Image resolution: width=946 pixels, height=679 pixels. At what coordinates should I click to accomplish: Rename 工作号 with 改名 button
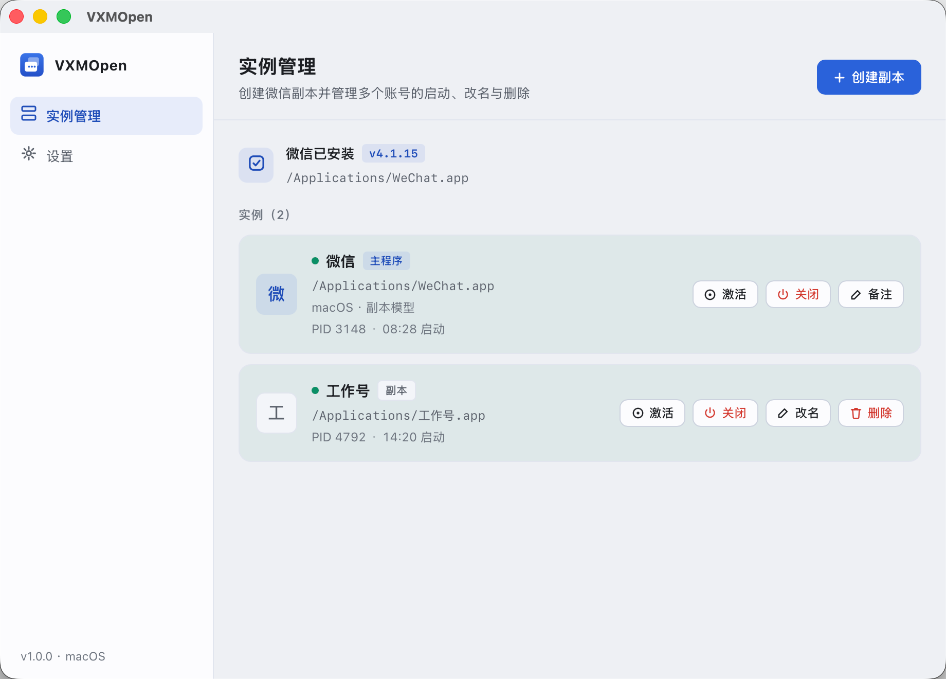(x=798, y=413)
